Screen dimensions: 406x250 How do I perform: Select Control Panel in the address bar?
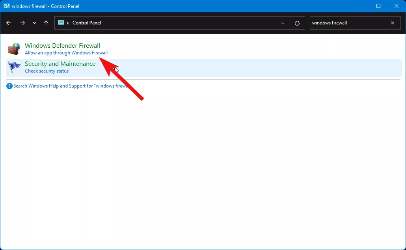click(x=87, y=23)
